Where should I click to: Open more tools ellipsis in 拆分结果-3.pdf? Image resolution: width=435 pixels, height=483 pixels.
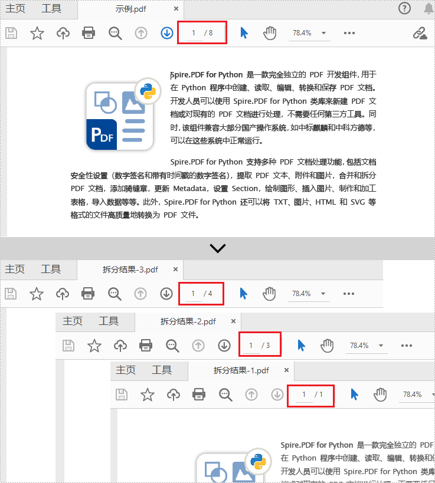(x=349, y=294)
